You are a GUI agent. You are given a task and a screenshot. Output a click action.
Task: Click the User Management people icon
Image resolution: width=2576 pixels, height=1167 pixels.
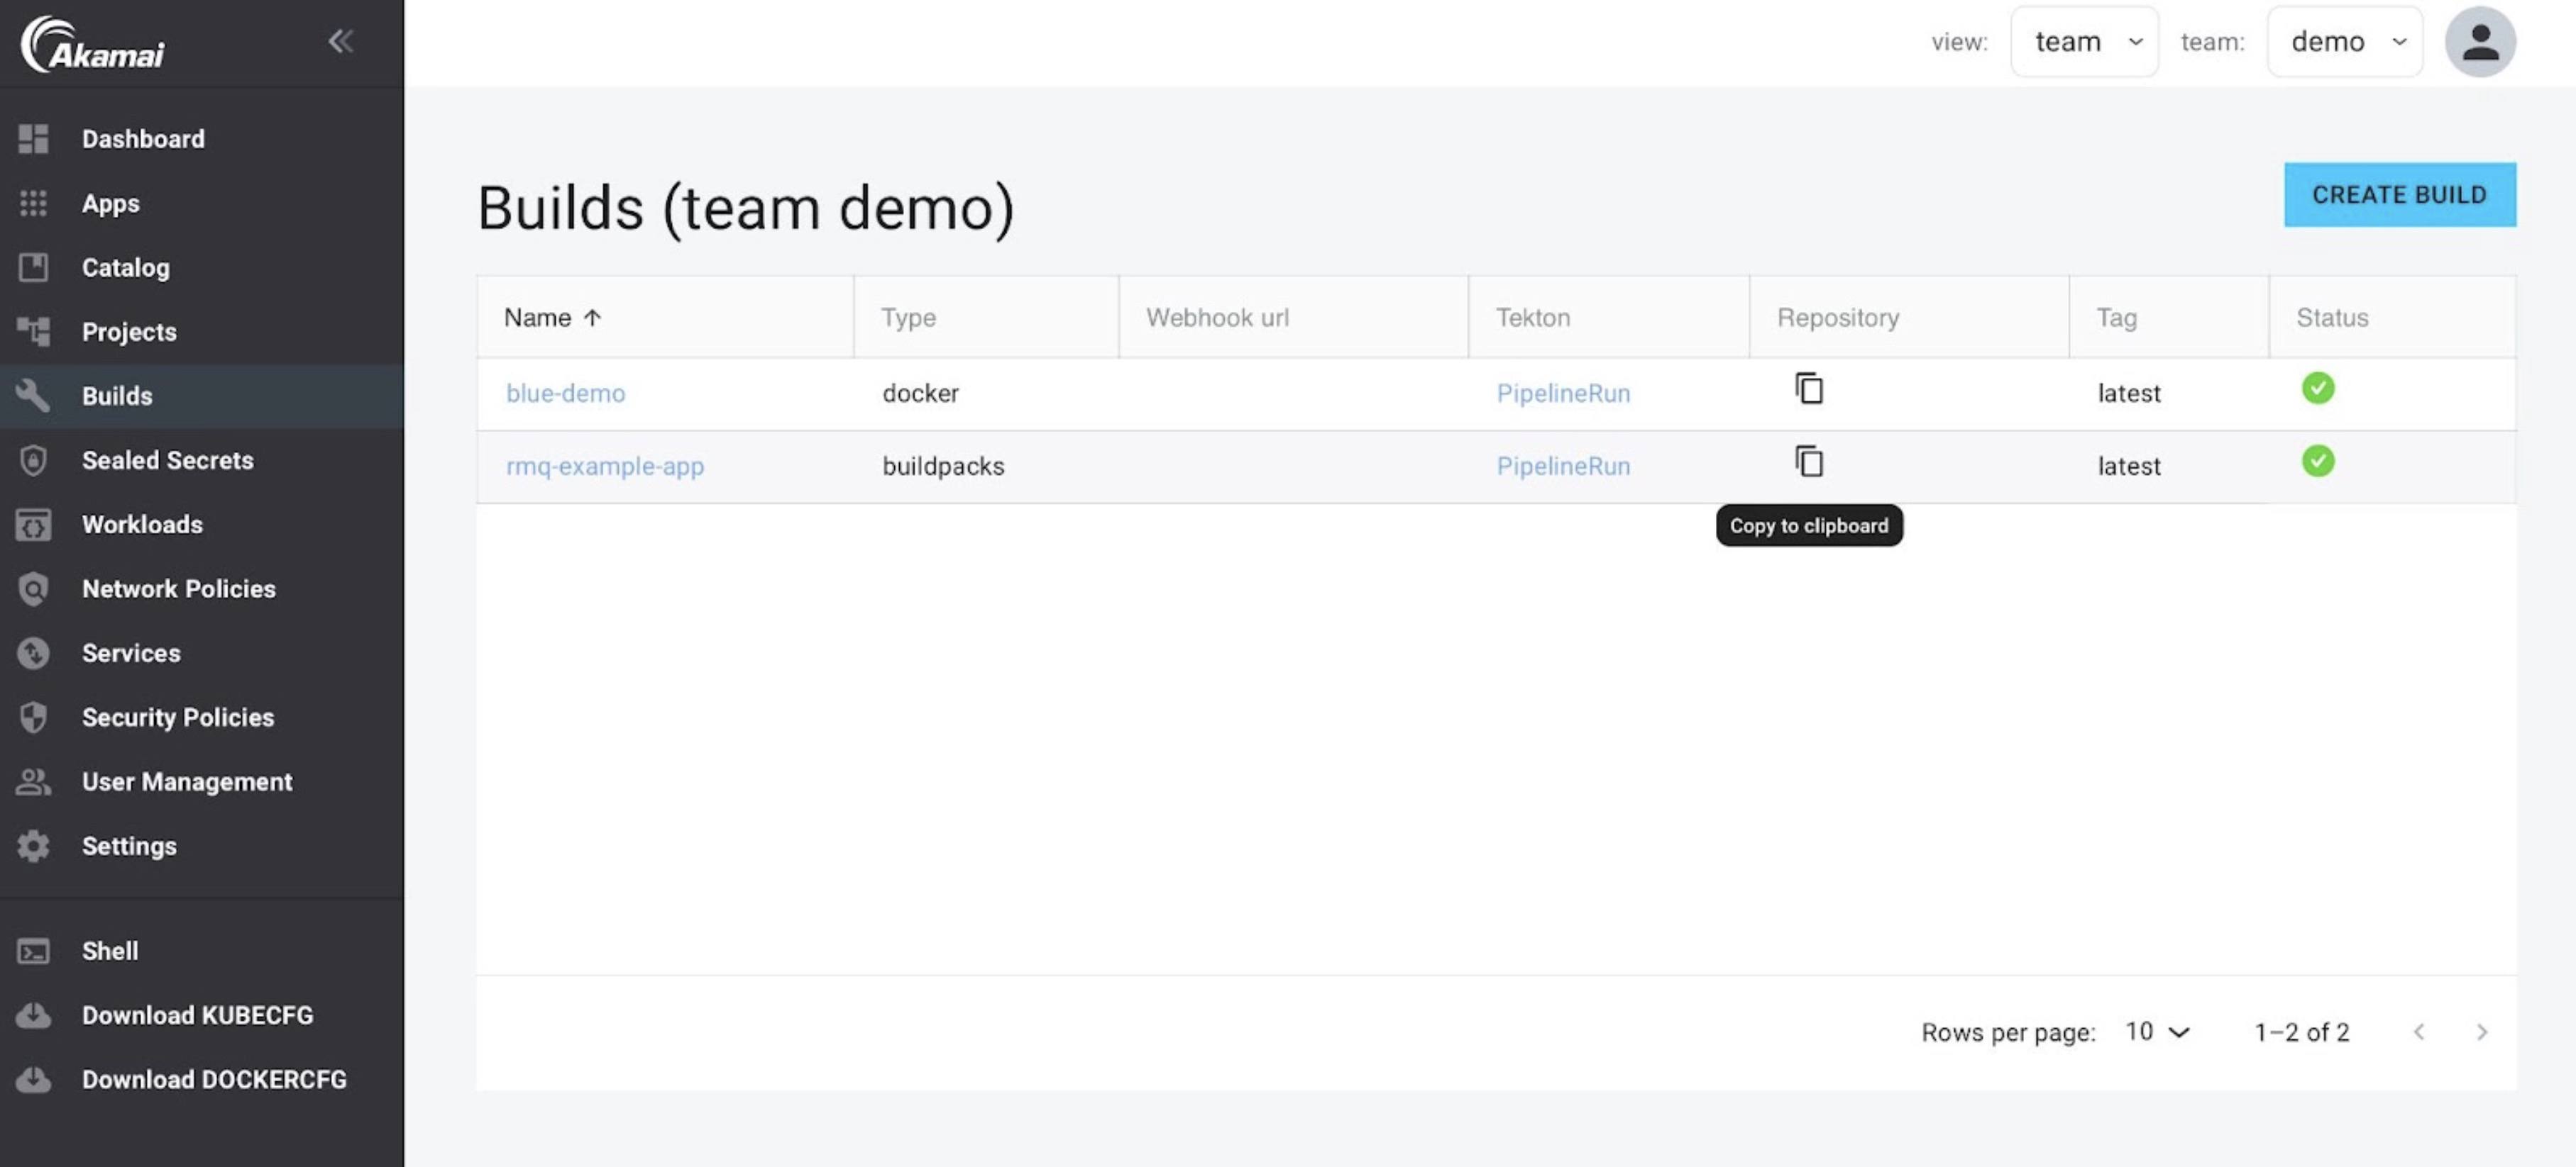pyautogui.click(x=33, y=781)
